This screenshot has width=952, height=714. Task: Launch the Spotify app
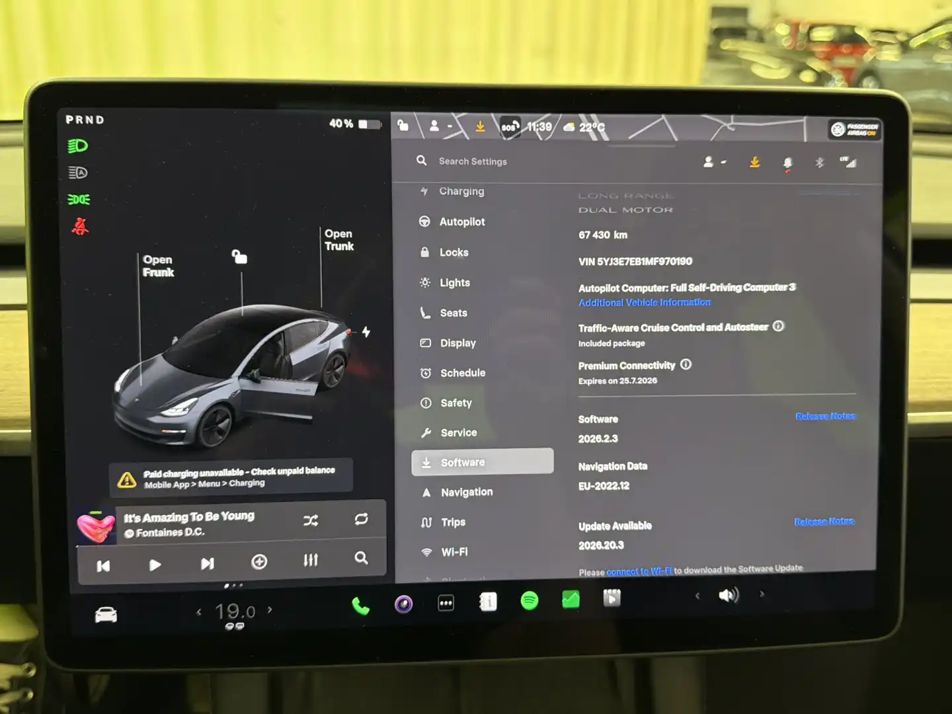pos(530,600)
